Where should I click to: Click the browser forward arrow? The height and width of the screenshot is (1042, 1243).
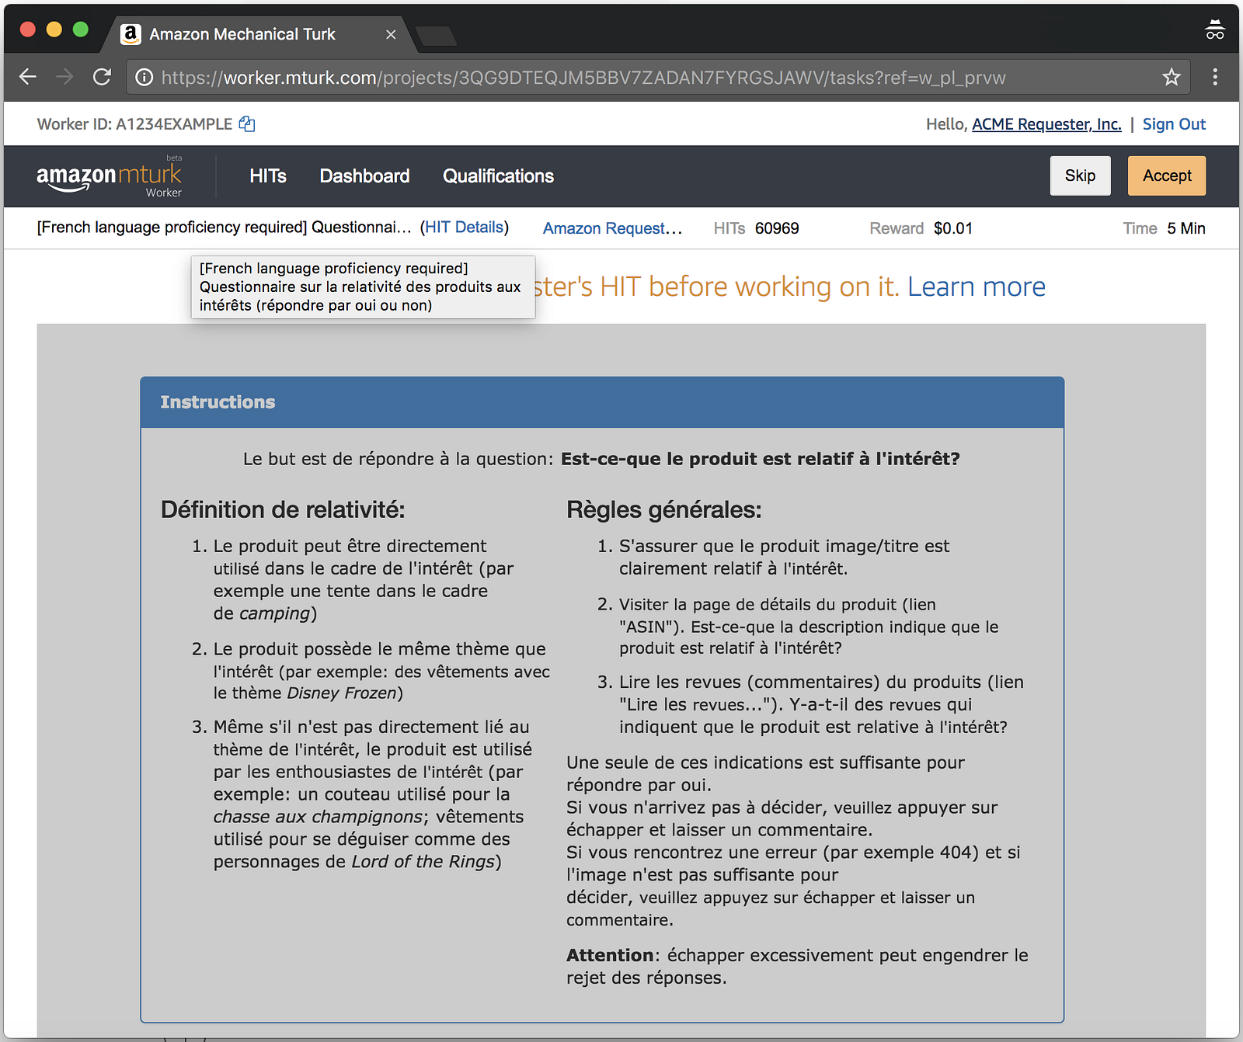[x=64, y=77]
